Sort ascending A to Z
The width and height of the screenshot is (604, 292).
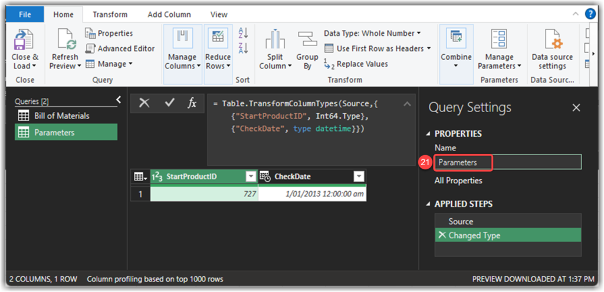(243, 33)
